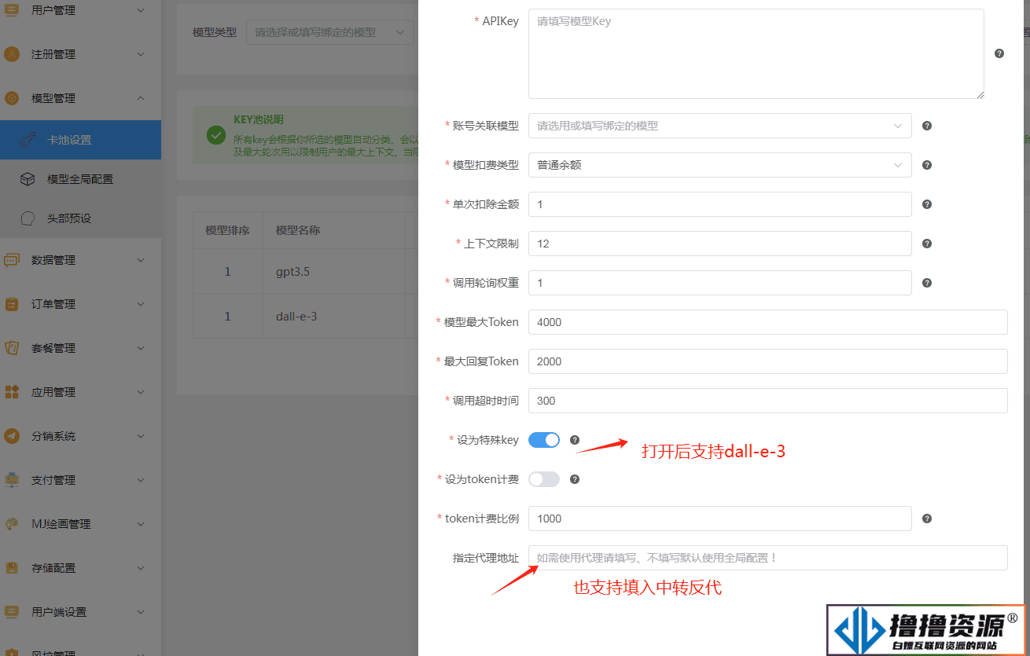This screenshot has width=1030, height=656.
Task: Open 模型类型 filter dropdown
Action: click(x=329, y=32)
